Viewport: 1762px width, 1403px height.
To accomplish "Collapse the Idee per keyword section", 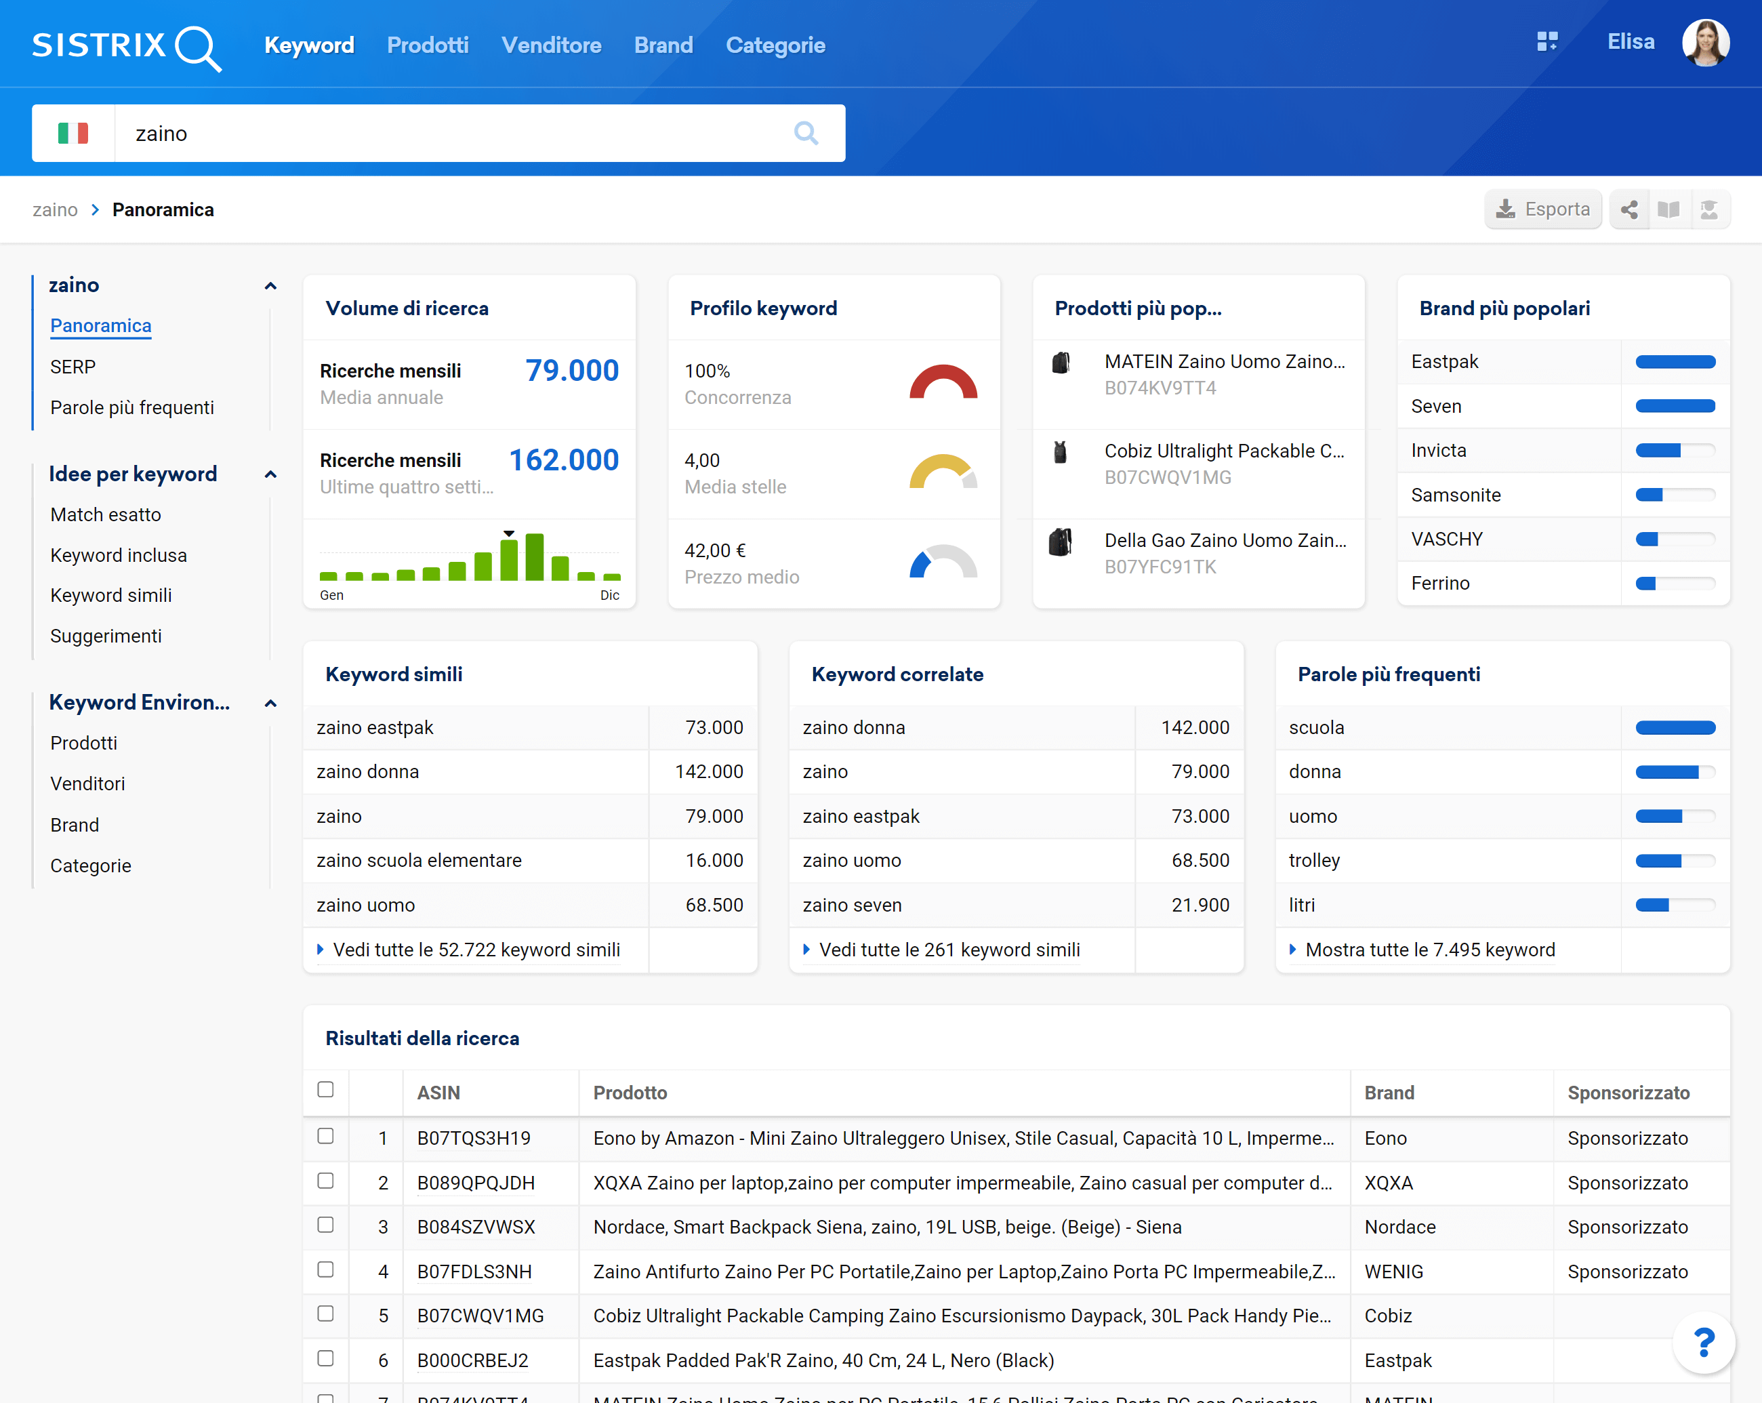I will (x=270, y=474).
